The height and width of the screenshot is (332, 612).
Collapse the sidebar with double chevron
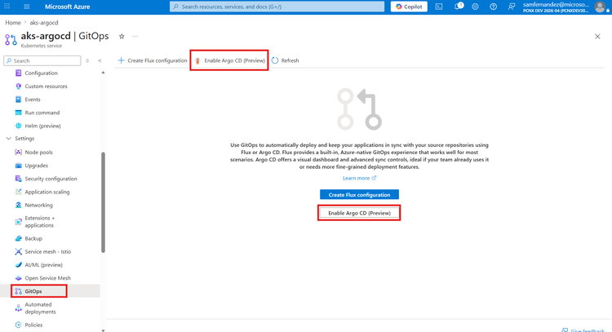[100, 61]
